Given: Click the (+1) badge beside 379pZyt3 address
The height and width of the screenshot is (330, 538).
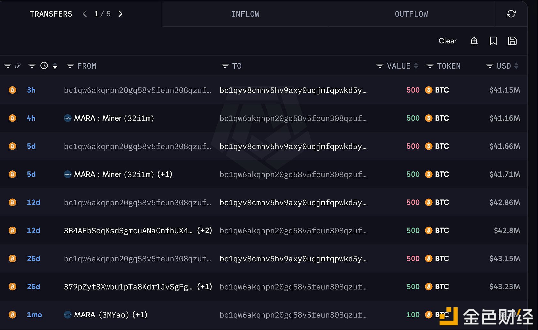Looking at the screenshot, I should pos(204,287).
